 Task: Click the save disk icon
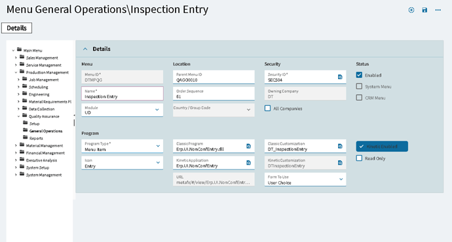pos(424,10)
